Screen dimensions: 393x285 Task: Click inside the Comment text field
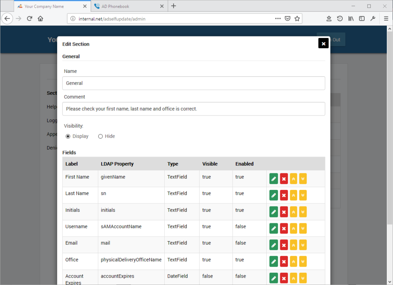tap(193, 109)
